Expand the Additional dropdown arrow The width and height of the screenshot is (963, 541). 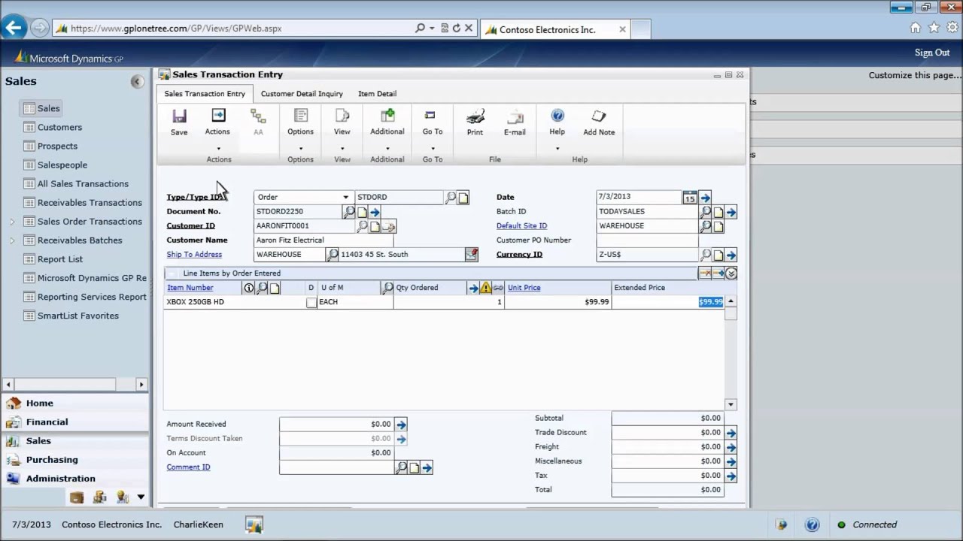pyautogui.click(x=387, y=149)
